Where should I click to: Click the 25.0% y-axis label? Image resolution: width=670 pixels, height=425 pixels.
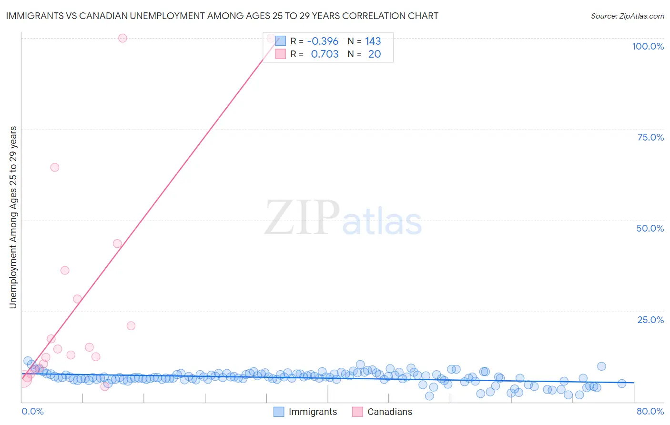650,320
